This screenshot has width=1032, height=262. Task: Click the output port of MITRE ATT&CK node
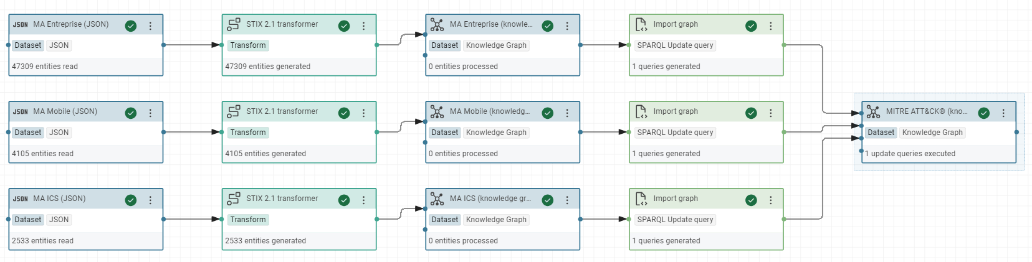click(x=1016, y=132)
